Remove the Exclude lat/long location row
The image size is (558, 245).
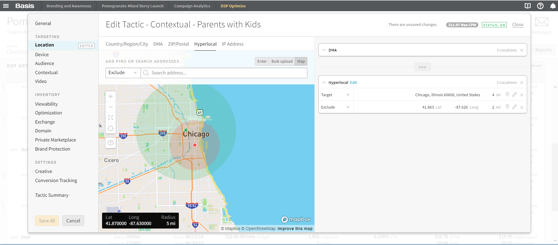522,107
